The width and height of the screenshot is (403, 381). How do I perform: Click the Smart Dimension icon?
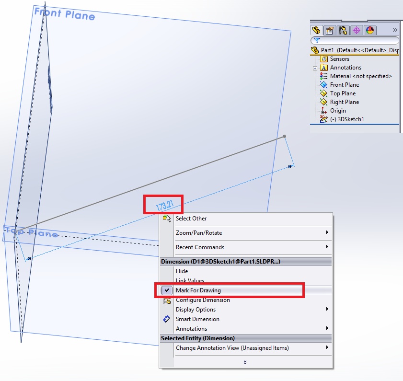[x=167, y=319]
